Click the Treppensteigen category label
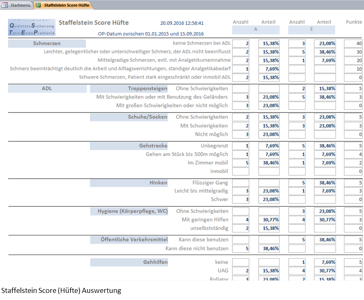Image resolution: width=364 pixels, height=300 pixels. pyautogui.click(x=130, y=88)
